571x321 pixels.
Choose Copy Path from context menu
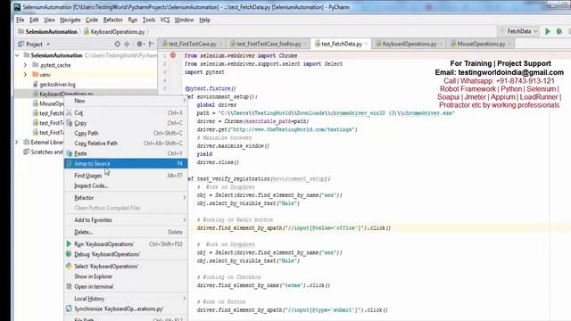[x=126, y=133]
